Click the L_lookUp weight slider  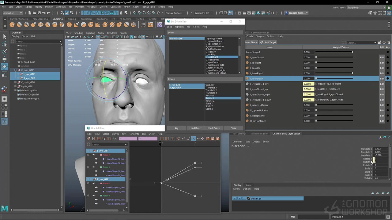(x=334, y=68)
